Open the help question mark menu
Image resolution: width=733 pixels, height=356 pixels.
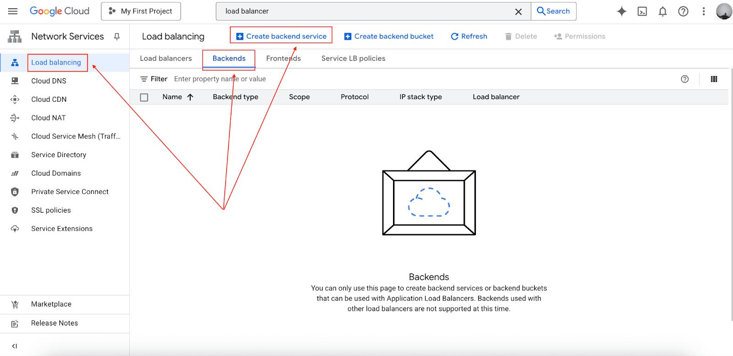(x=683, y=11)
